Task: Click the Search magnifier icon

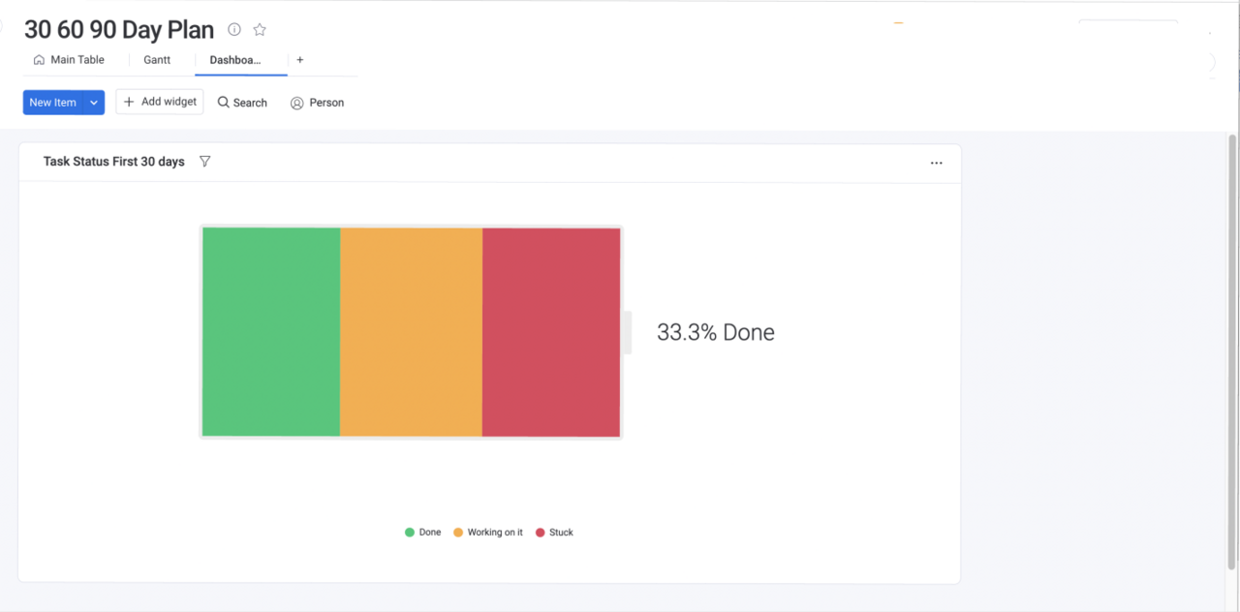Action: [224, 103]
